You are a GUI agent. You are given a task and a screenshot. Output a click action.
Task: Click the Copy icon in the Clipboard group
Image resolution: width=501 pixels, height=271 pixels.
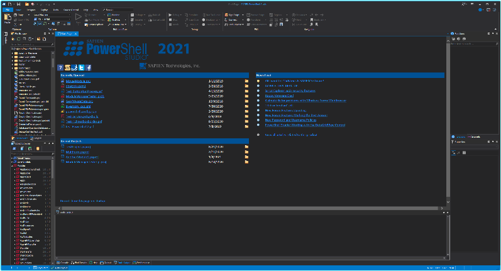pyautogui.click(x=15, y=15)
